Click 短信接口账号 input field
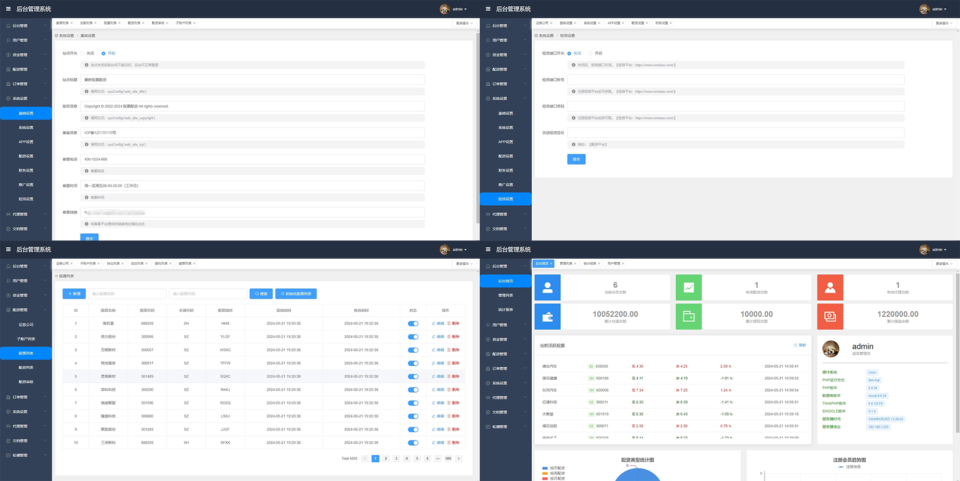 coord(736,80)
